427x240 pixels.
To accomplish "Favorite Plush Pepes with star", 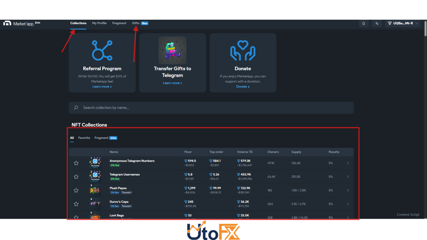I will coord(76,190).
